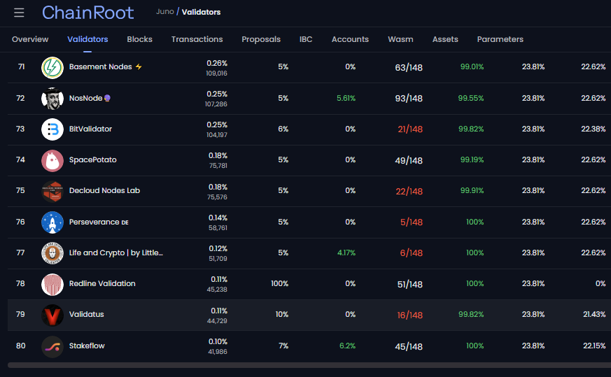The width and height of the screenshot is (611, 377).
Task: Select the Validators tab
Action: click(x=87, y=39)
